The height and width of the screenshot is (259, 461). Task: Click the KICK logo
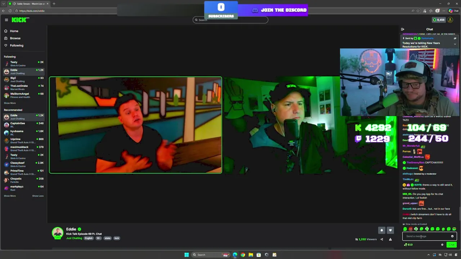[19, 20]
